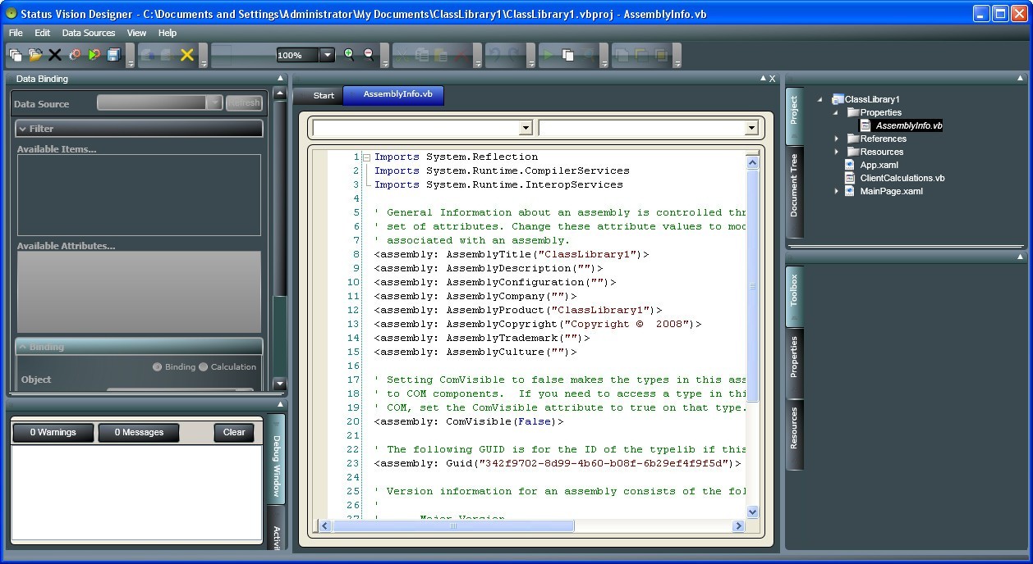The height and width of the screenshot is (564, 1033).
Task: Close the document area with the X
Action: coord(772,79)
